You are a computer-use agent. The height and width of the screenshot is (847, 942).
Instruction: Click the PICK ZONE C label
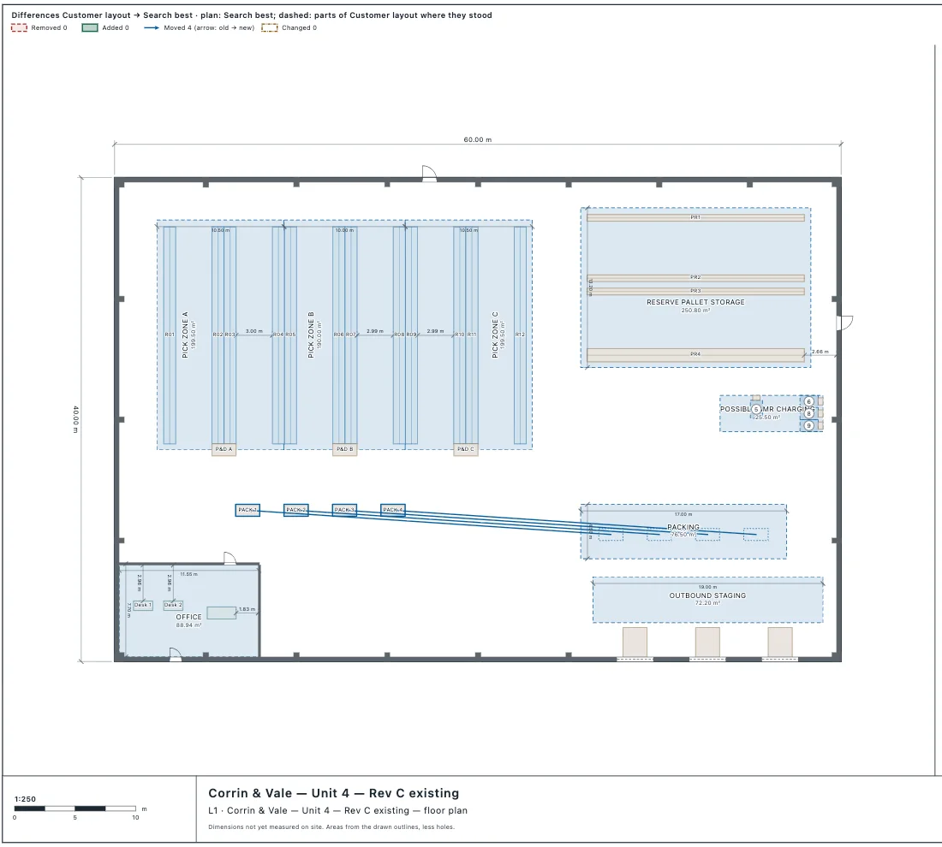click(x=495, y=335)
